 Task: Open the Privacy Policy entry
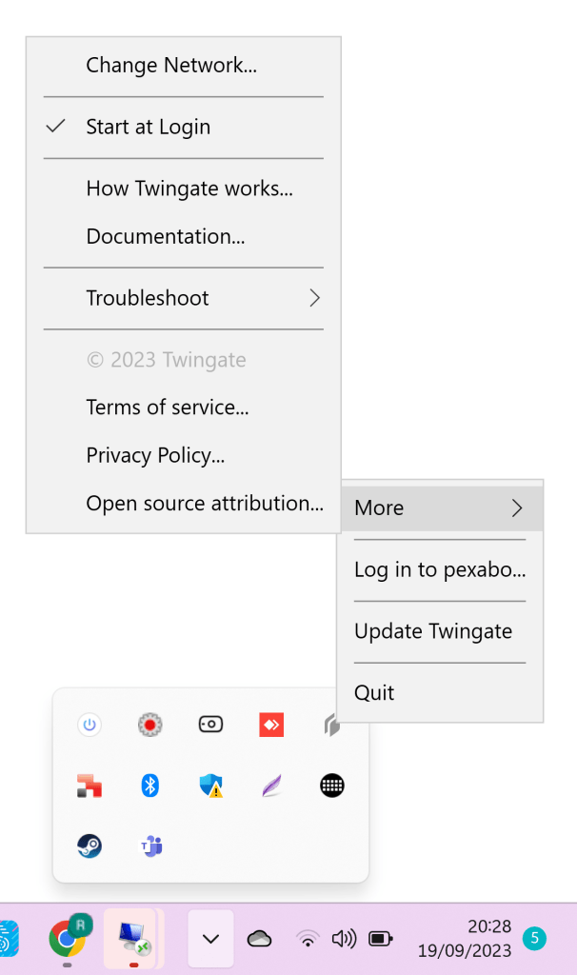pyautogui.click(x=184, y=455)
